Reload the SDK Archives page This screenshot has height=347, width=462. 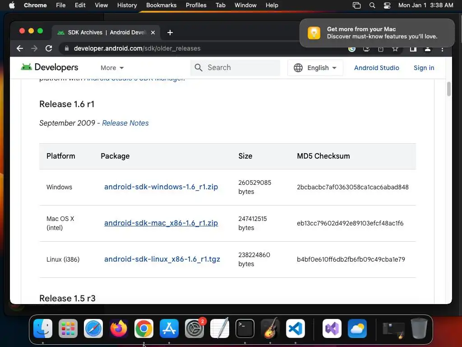pos(49,48)
